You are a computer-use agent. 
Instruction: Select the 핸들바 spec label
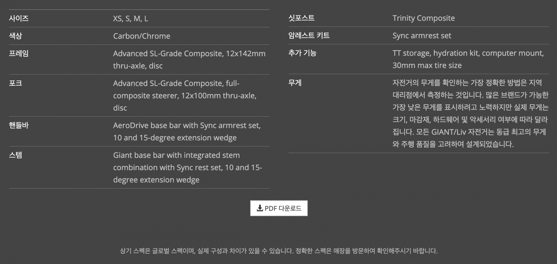click(19, 126)
